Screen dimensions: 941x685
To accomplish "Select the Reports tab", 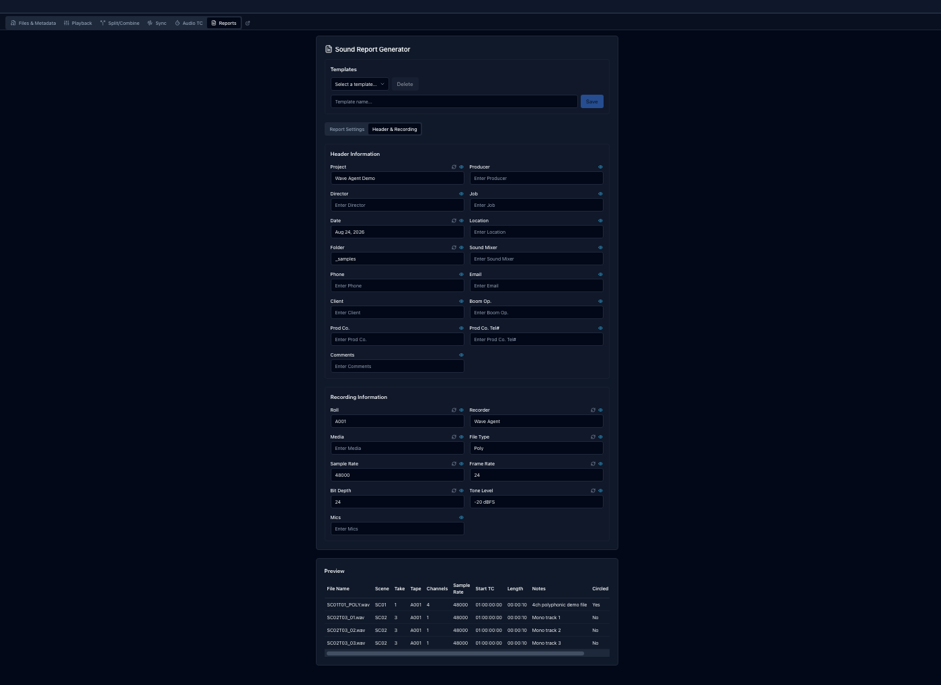I will 224,23.
